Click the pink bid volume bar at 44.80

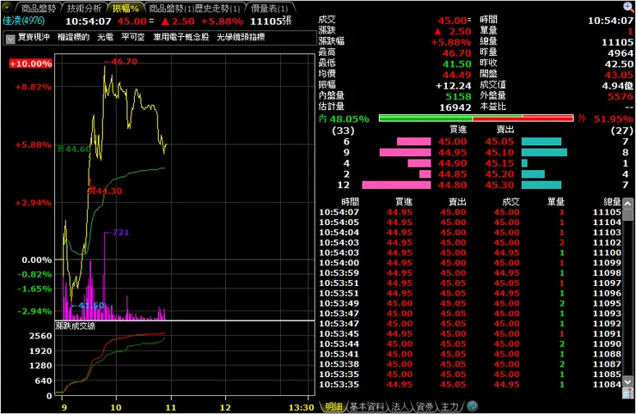(396, 185)
